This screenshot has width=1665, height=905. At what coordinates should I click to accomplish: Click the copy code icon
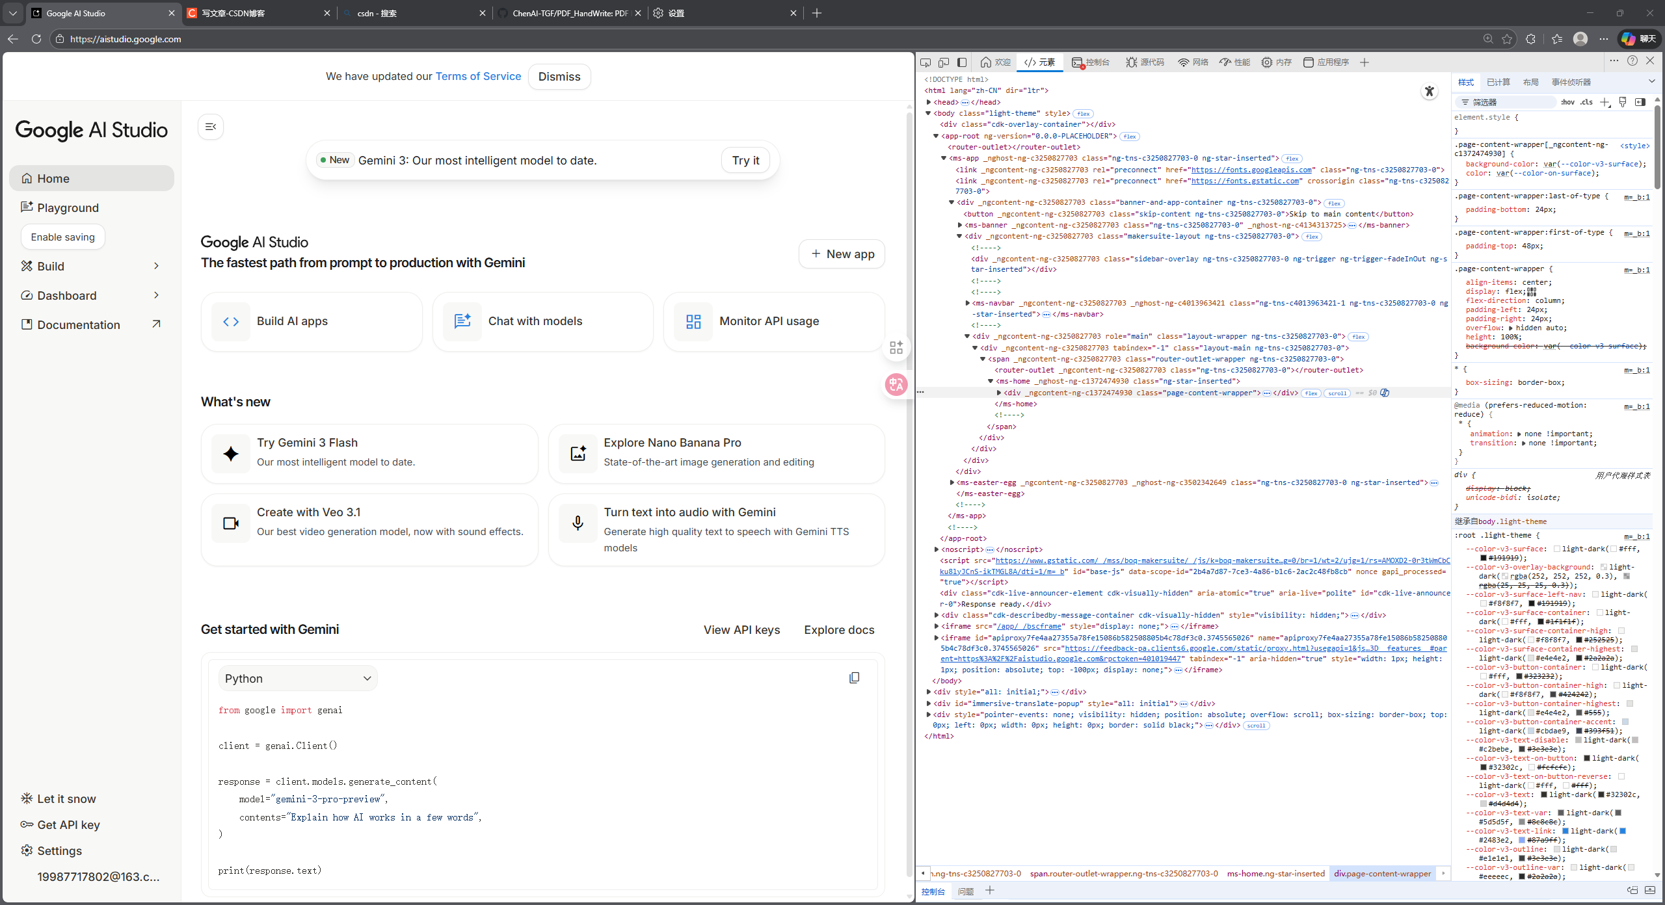point(854,678)
